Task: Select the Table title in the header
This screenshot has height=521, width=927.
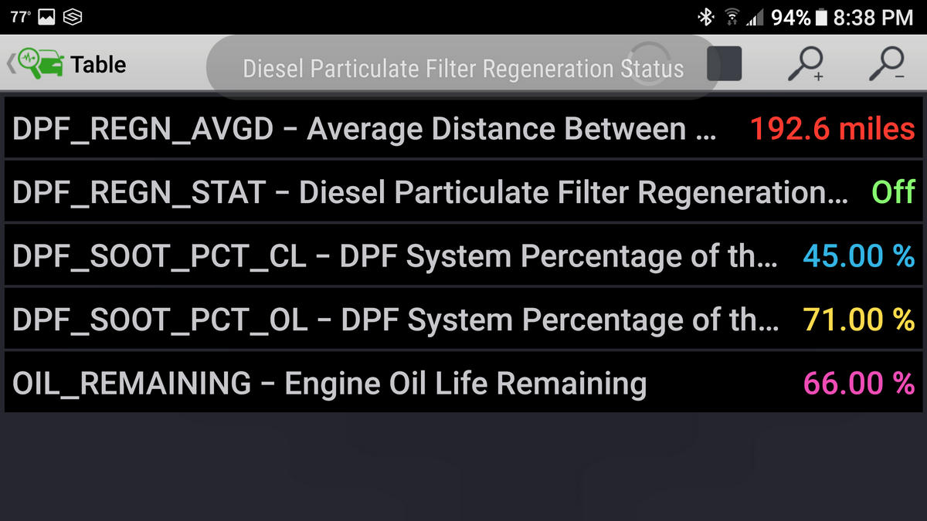Action: [x=97, y=65]
